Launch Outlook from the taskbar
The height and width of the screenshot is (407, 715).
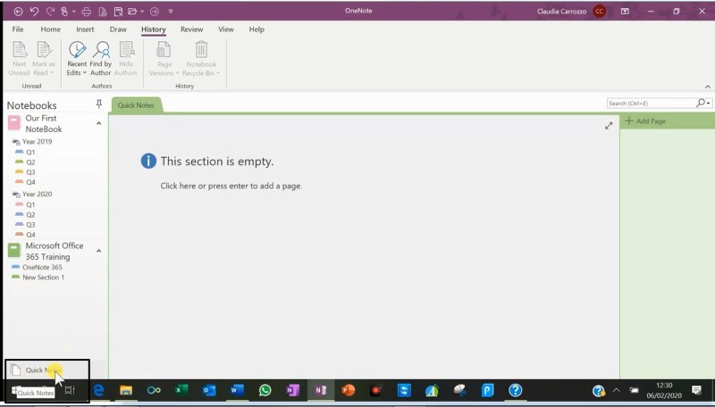coord(209,391)
